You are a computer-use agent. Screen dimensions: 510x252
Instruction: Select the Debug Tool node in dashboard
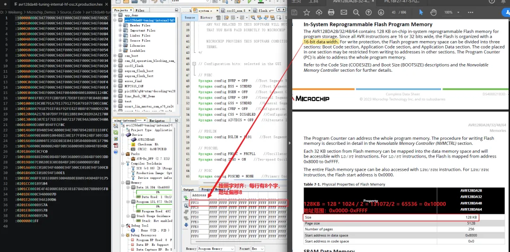[140, 225]
